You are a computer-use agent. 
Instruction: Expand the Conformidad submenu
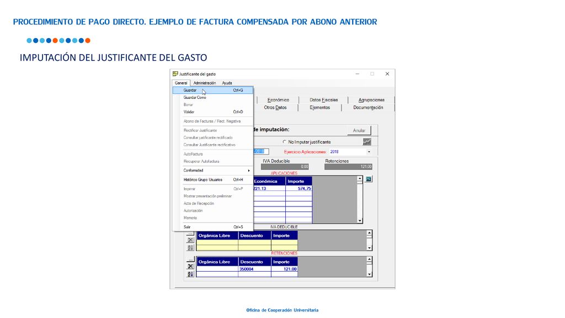tap(213, 171)
